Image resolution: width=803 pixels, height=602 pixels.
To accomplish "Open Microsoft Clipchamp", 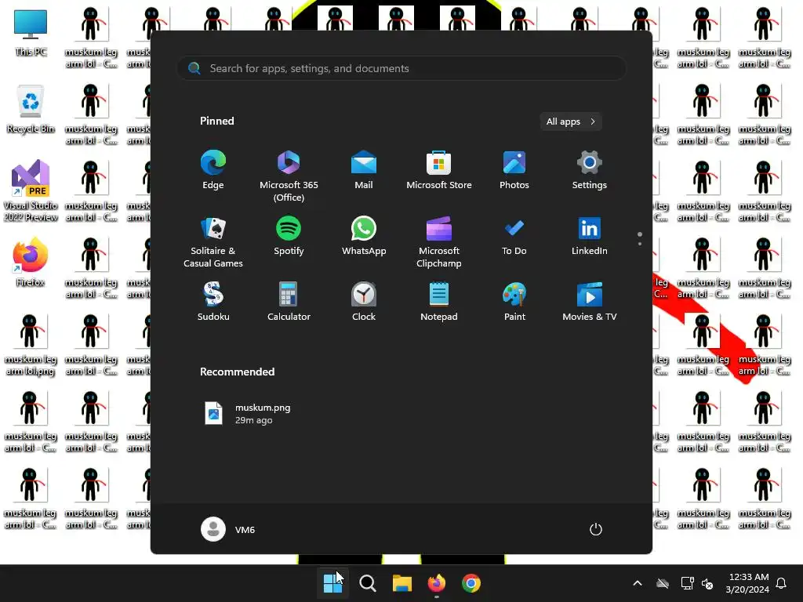I will tap(439, 242).
